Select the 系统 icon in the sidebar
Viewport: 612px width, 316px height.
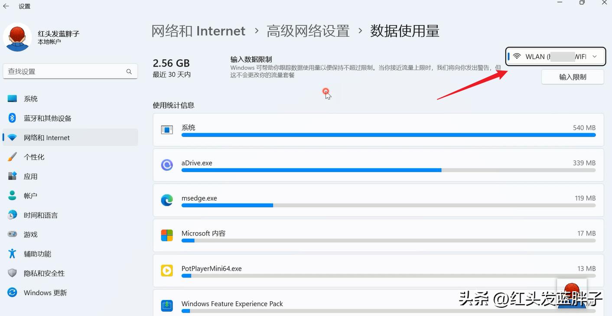(x=13, y=99)
